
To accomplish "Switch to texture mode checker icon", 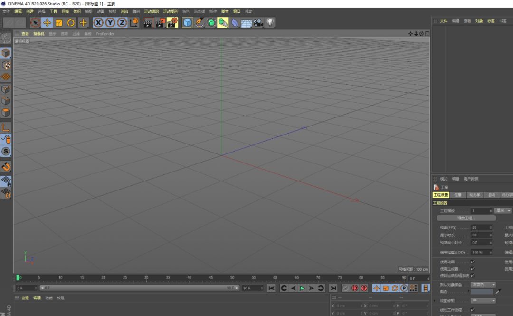I will tap(6, 65).
